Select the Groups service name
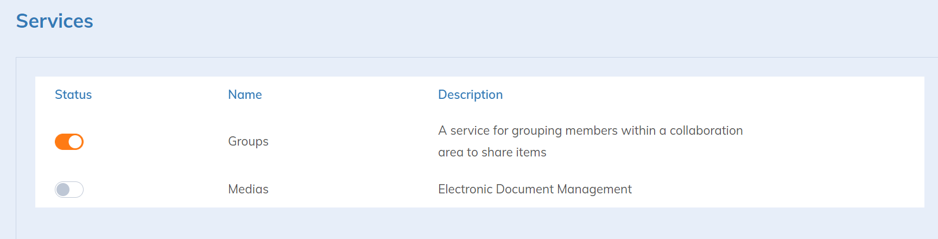 click(x=248, y=141)
